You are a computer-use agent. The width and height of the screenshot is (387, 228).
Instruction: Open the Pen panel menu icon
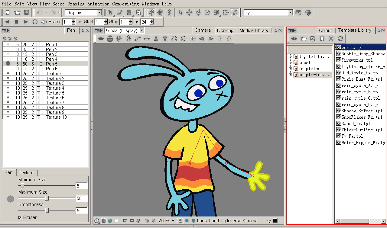(x=6, y=30)
